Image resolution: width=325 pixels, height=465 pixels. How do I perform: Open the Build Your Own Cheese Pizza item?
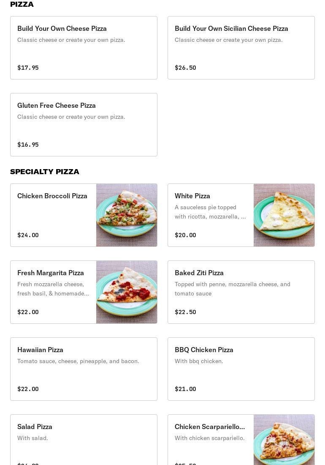pyautogui.click(x=84, y=48)
